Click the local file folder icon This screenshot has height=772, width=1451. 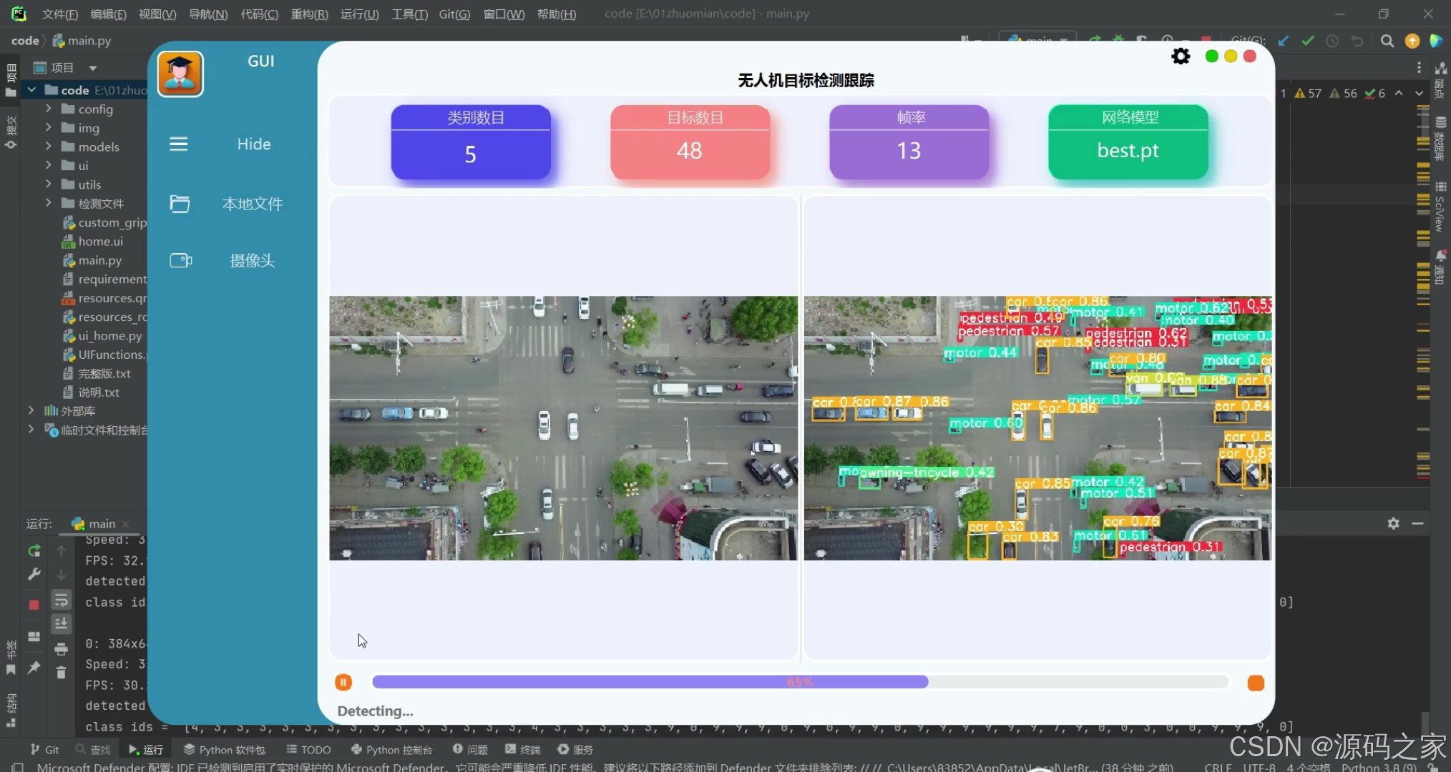click(x=180, y=204)
